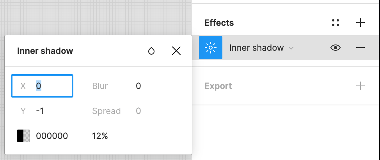Open the effect styles library (four dots)
Screen dimensions: 380x160
tap(335, 23)
